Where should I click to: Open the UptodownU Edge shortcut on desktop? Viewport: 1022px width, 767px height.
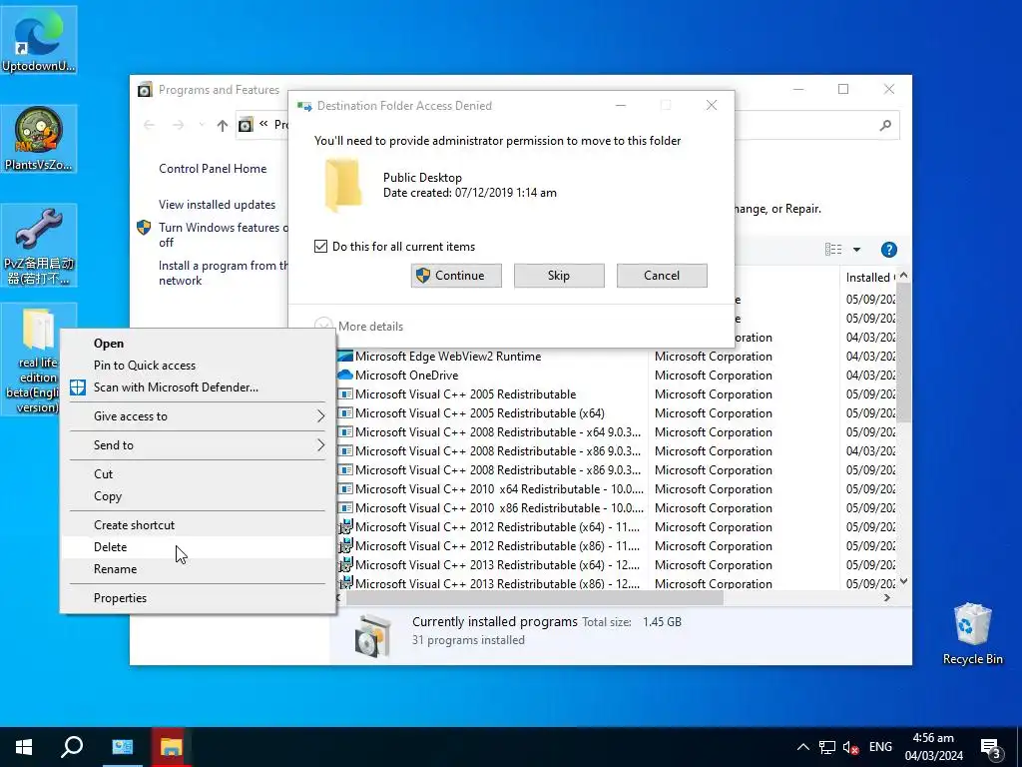pos(39,39)
